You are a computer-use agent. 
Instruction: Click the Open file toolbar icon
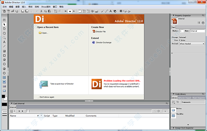pyautogui.click(x=13, y=11)
